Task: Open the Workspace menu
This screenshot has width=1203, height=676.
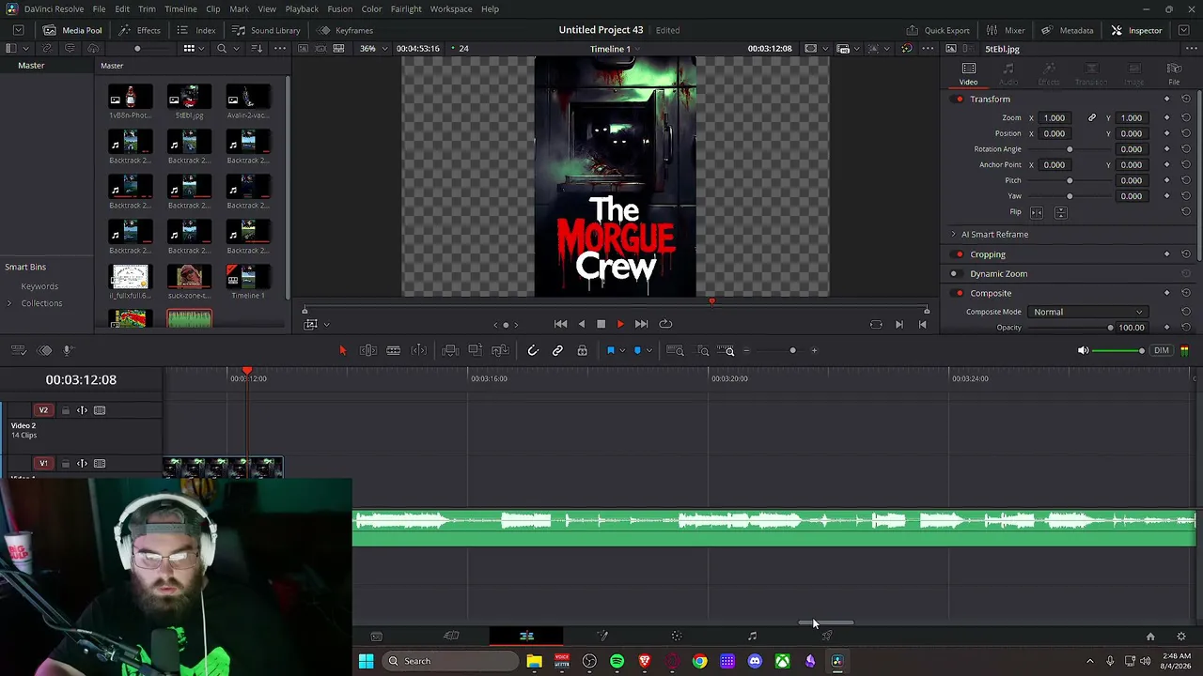Action: [451, 9]
